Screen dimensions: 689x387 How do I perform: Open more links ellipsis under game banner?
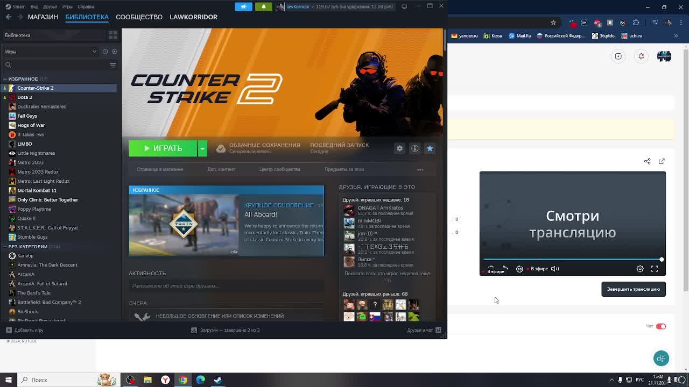420,169
